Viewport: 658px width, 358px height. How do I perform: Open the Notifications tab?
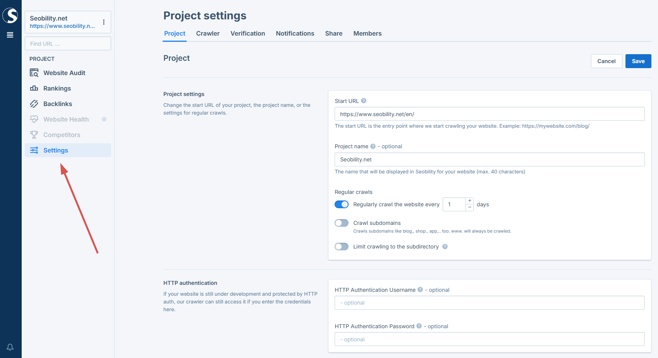[295, 33]
